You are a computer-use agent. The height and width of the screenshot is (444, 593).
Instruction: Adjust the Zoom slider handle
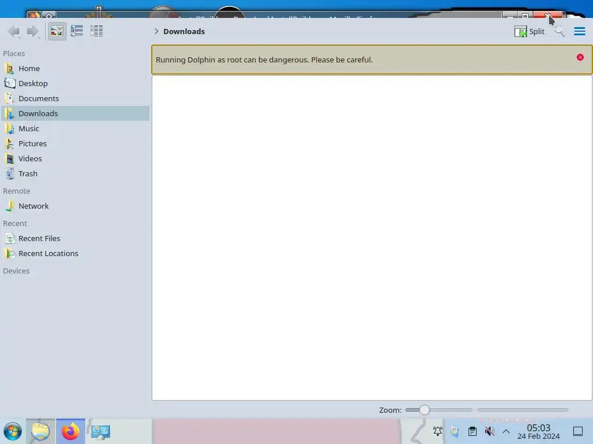424,410
